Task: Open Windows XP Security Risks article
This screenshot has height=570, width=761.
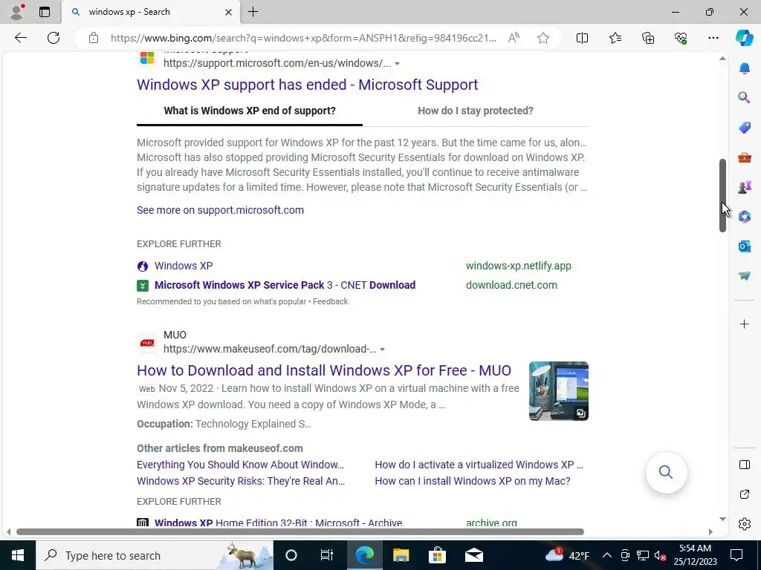Action: (x=241, y=481)
